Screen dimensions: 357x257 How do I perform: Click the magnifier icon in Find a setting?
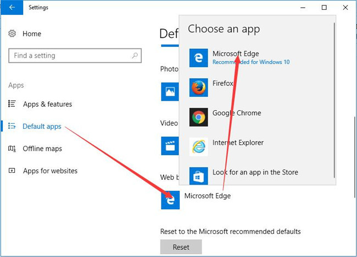(x=135, y=56)
